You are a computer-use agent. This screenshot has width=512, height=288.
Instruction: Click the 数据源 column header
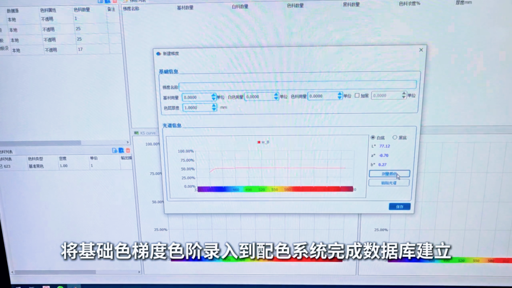tap(12, 11)
